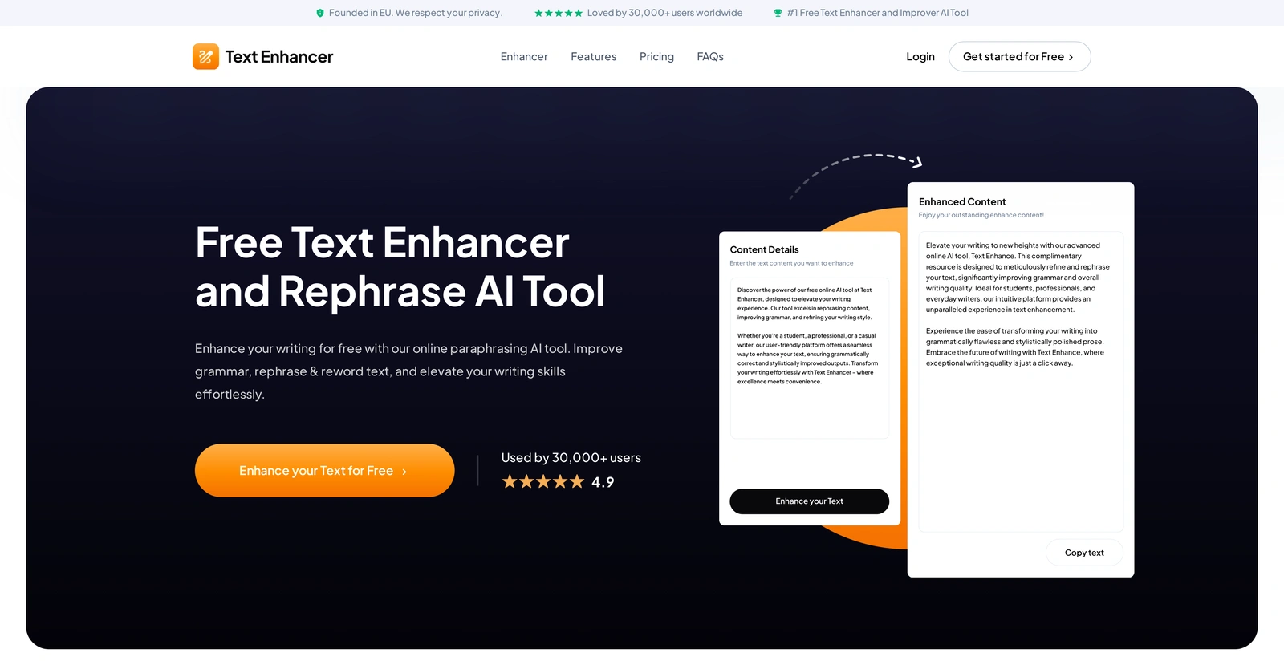Open the Features menu item
This screenshot has width=1284, height=669.
[594, 56]
